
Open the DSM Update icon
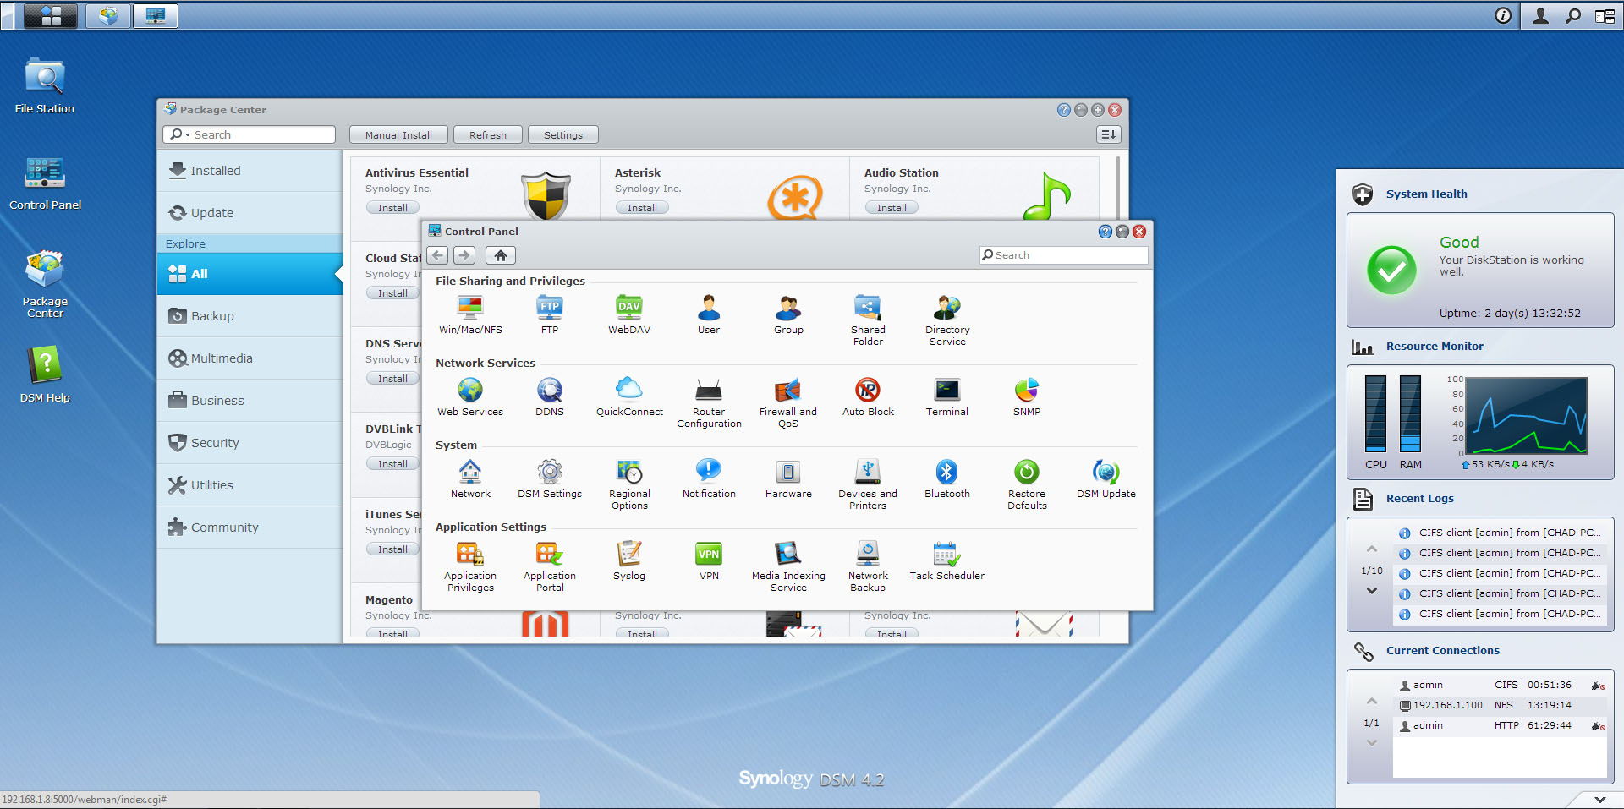coord(1106,473)
